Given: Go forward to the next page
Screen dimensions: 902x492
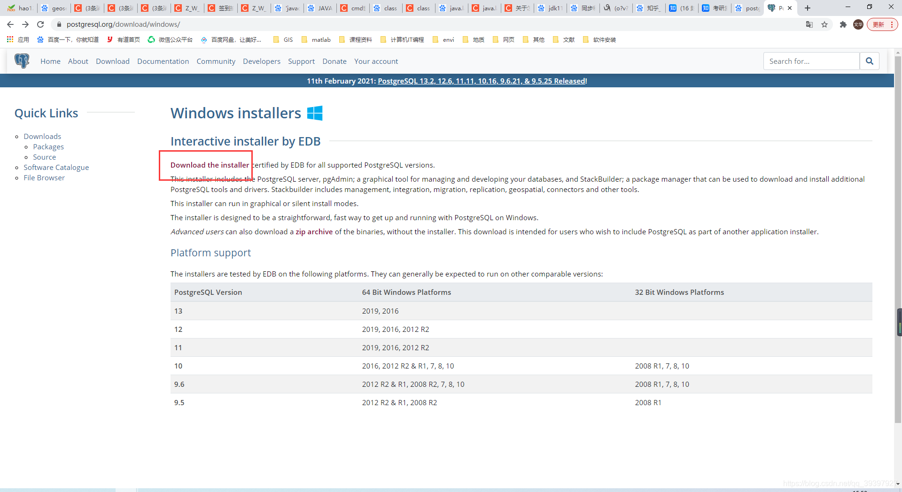Looking at the screenshot, I should pos(25,24).
